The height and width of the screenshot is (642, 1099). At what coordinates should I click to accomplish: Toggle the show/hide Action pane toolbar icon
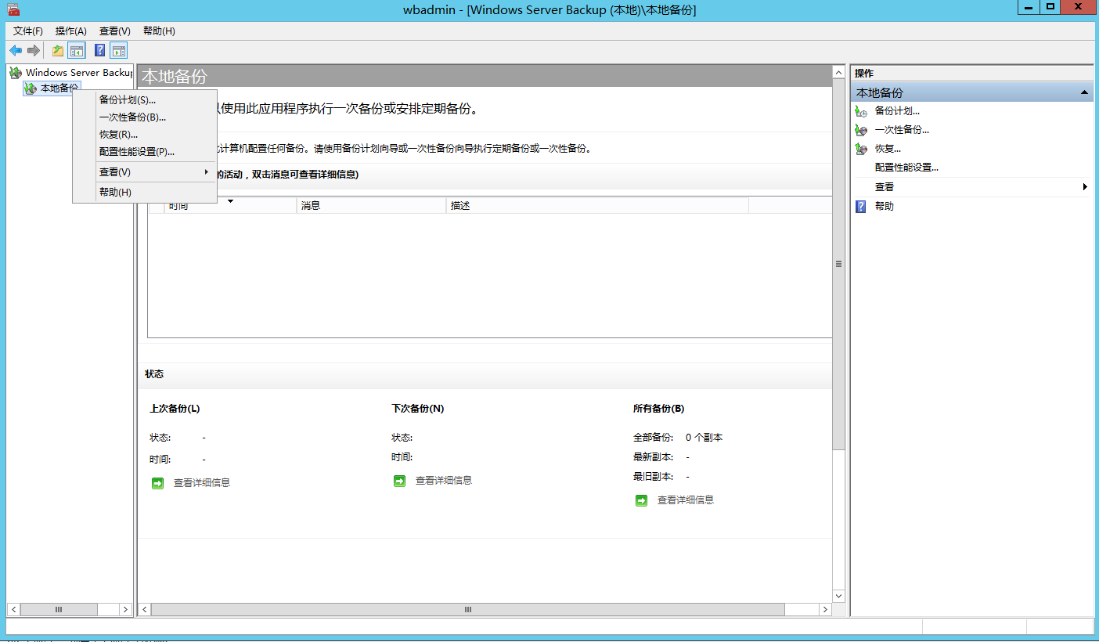(118, 51)
